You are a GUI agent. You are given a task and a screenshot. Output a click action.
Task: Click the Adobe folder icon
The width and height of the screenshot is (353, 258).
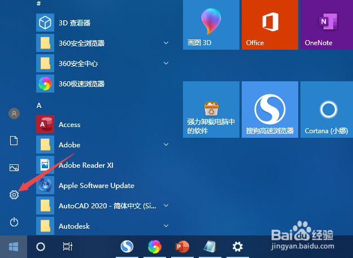tap(45, 145)
